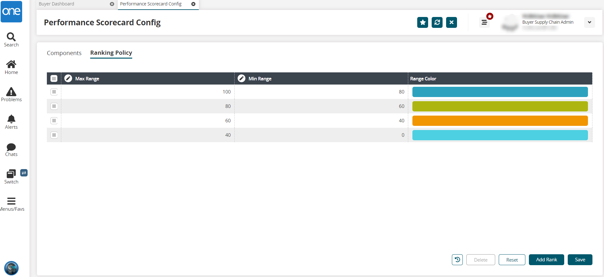Click the blue swap arrows badge
The image size is (604, 277).
click(24, 173)
